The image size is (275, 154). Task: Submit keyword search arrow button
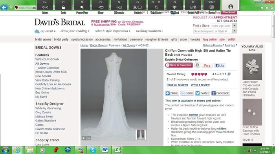click(x=235, y=31)
